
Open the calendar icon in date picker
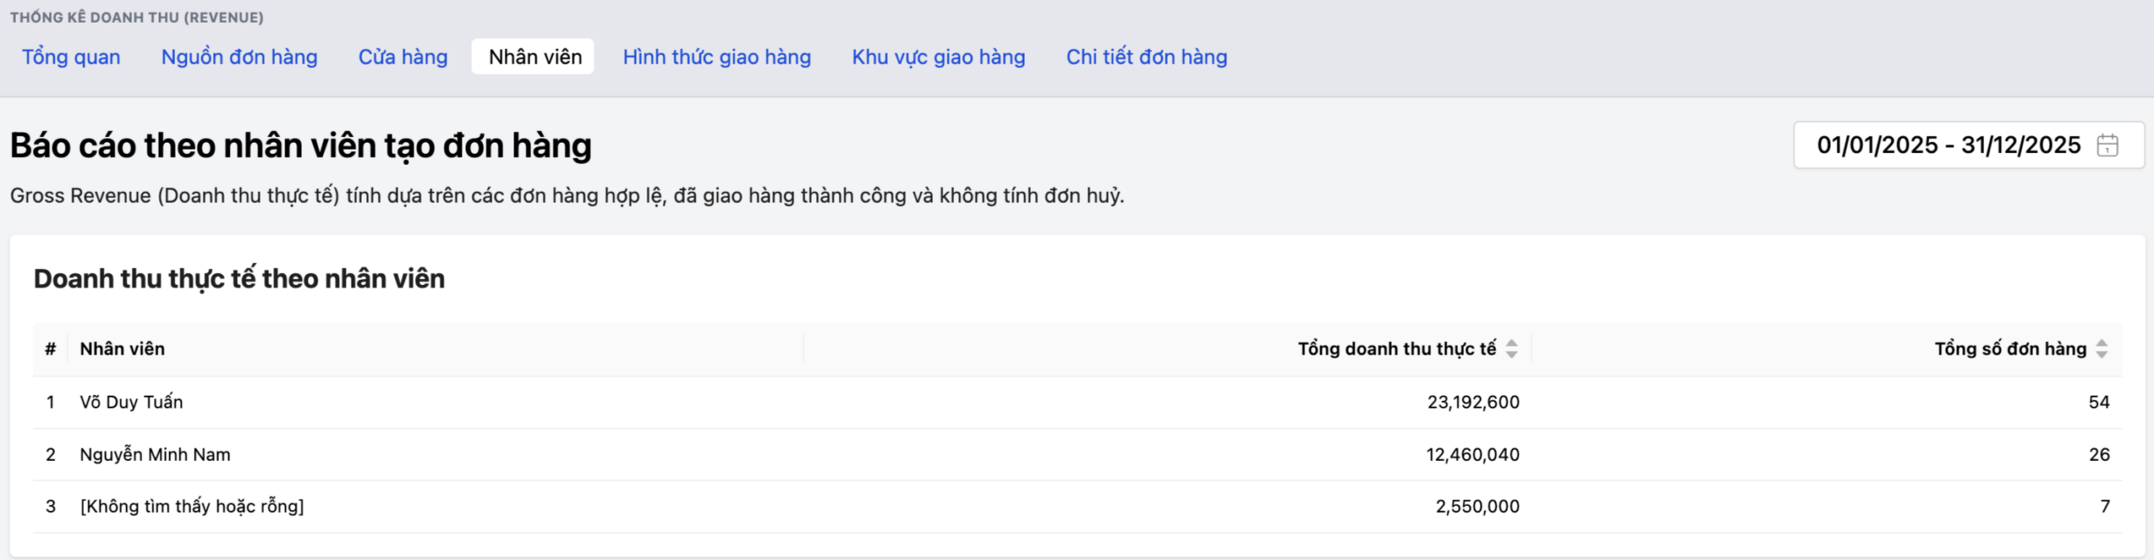tap(2107, 145)
